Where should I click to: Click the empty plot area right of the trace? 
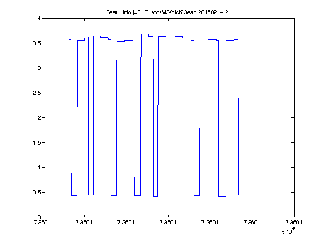(x=270, y=116)
